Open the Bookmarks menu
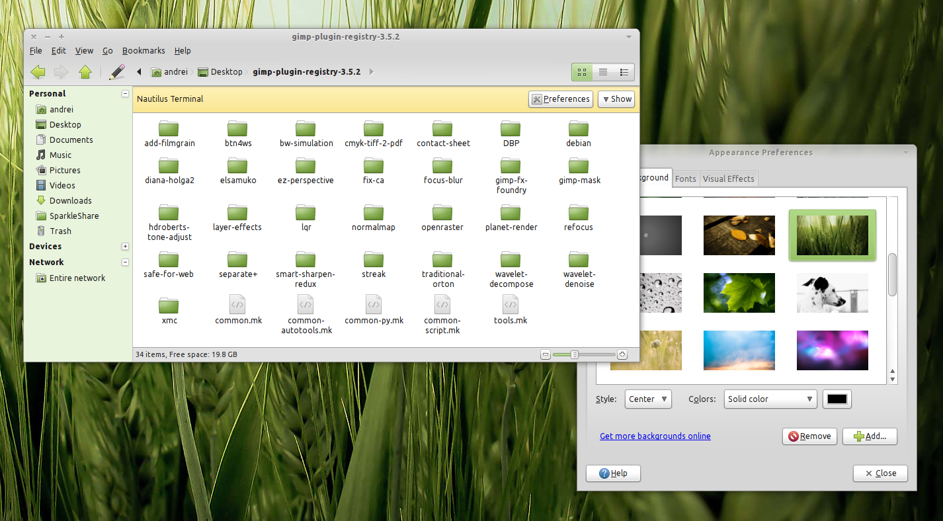The height and width of the screenshot is (521, 943). click(x=143, y=51)
